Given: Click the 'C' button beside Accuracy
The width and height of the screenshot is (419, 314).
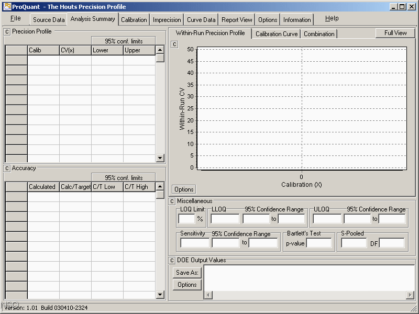Looking at the screenshot, I should [x=7, y=168].
